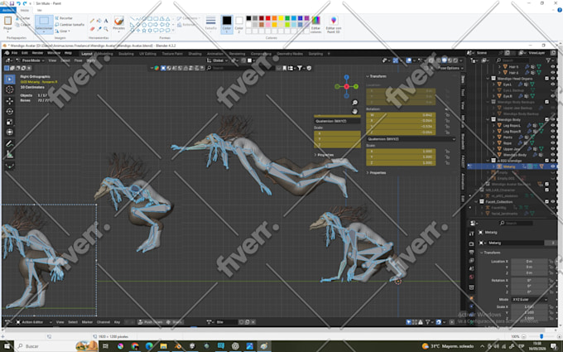Open the Global orientation dropdown
Viewport: 563px width, 352px height.
tap(218, 60)
